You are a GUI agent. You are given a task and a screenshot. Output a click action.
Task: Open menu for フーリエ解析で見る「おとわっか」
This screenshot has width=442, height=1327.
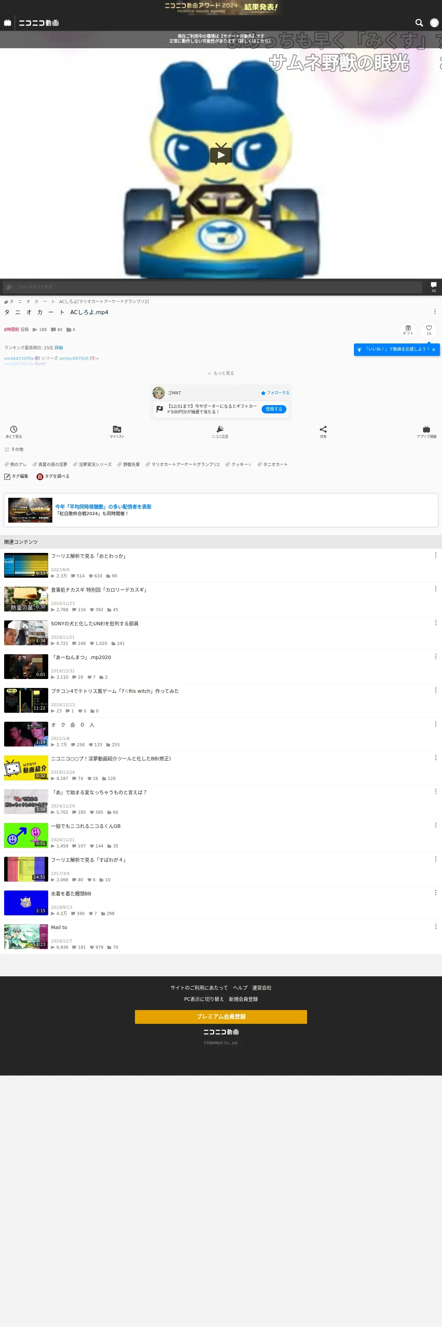tap(435, 555)
